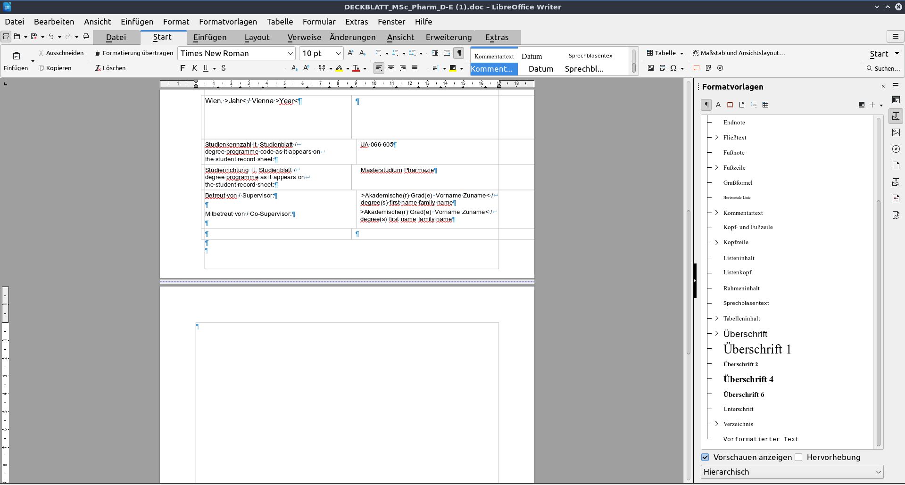Open Maßstab und Ansichtslayout dialog
The width and height of the screenshot is (905, 485).
739,53
